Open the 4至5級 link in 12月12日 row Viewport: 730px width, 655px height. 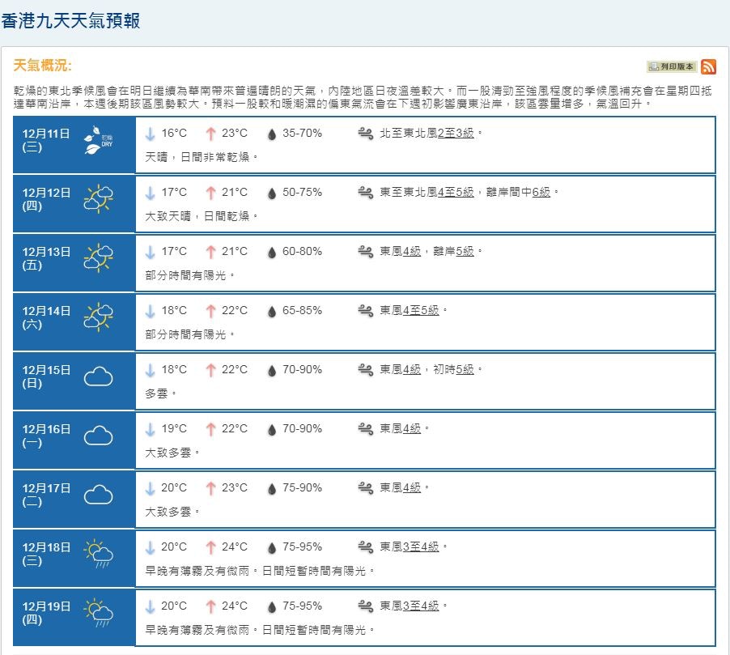coord(456,193)
